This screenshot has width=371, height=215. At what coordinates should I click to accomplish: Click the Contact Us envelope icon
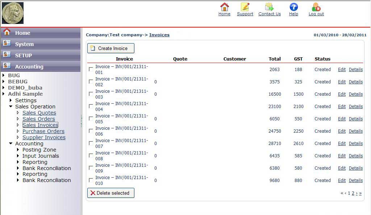point(269,7)
